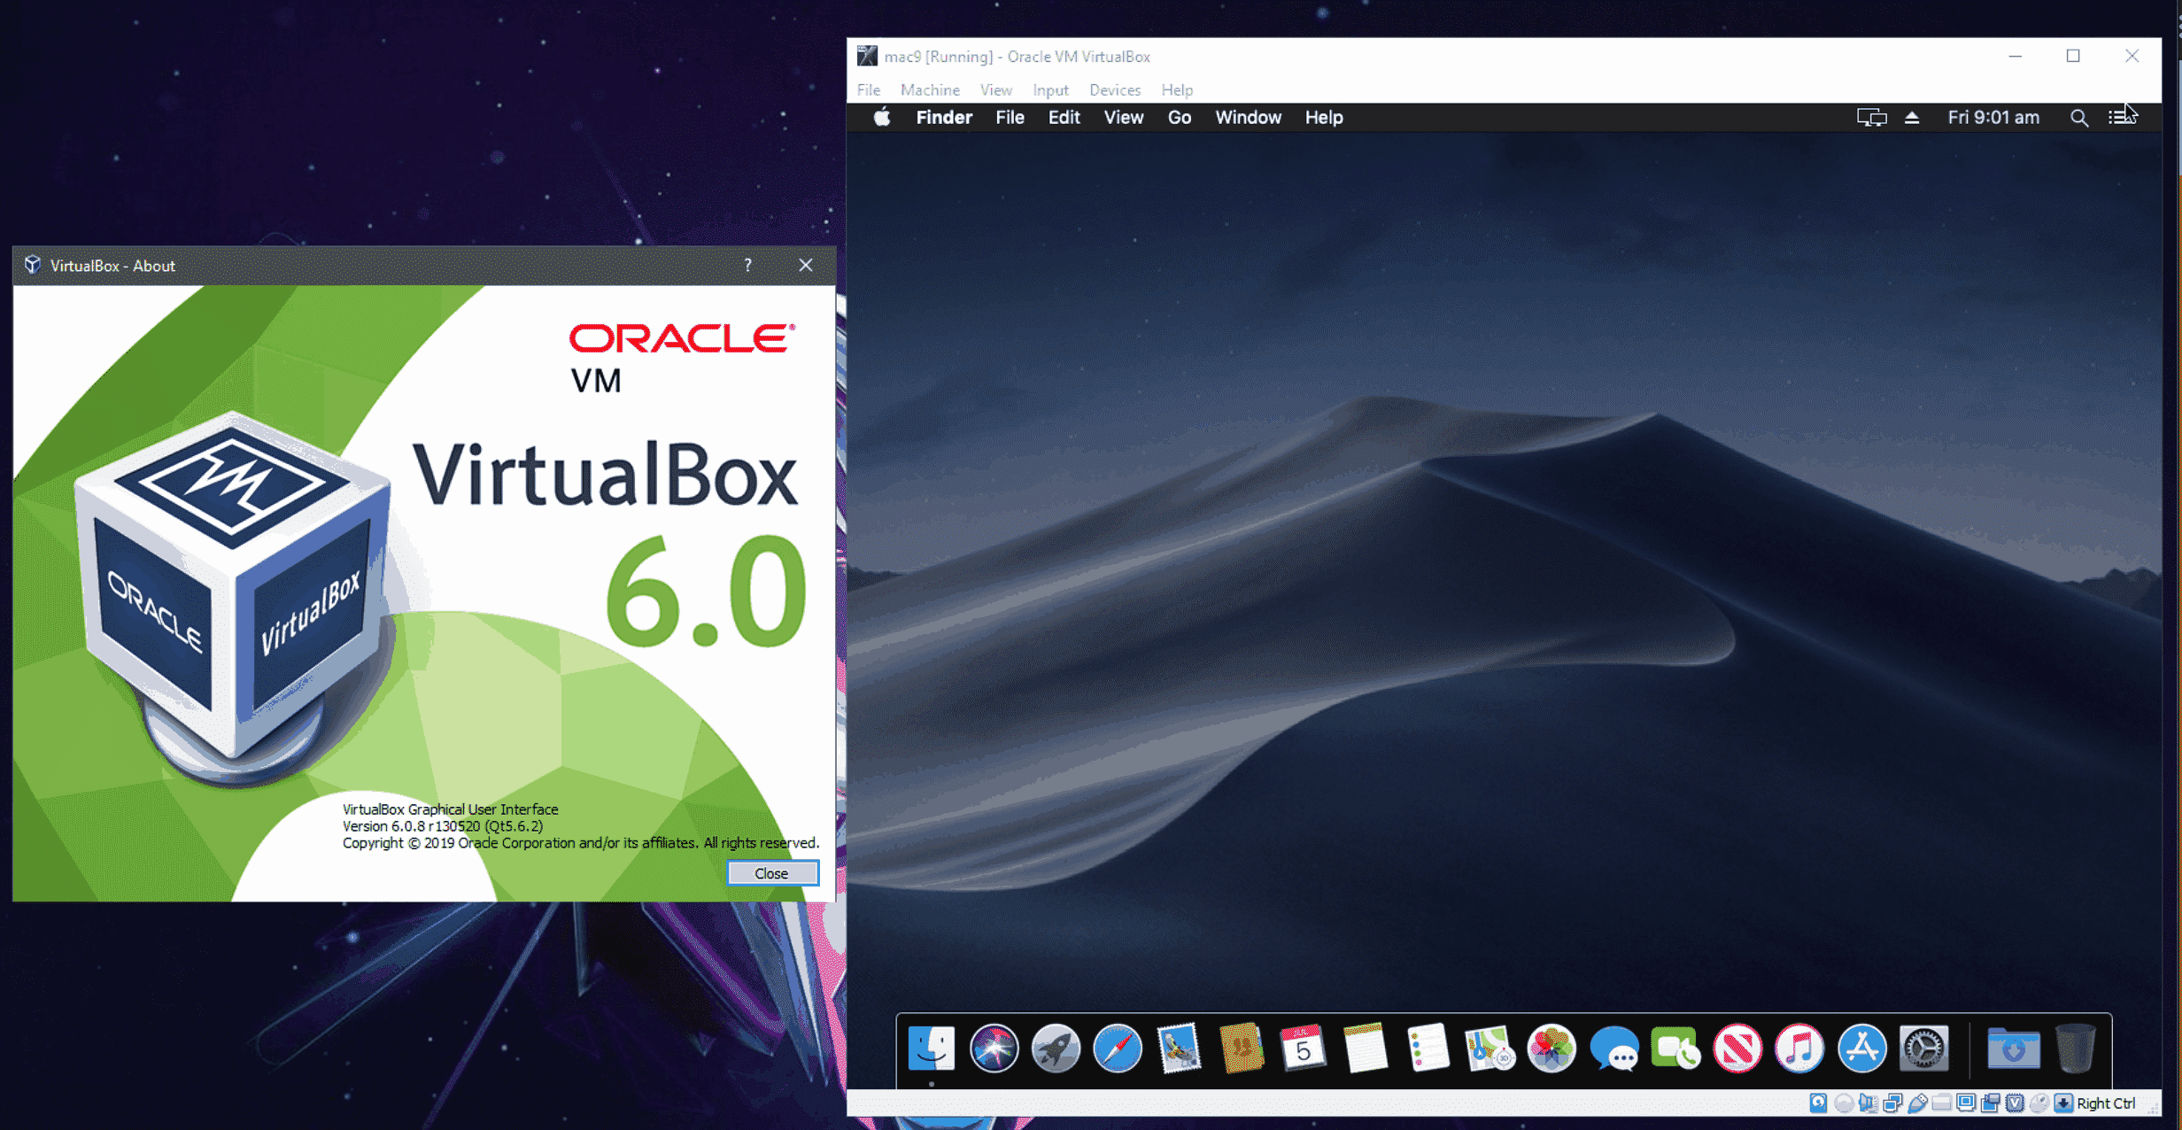Open Spotlight search magnifier icon

point(2078,118)
